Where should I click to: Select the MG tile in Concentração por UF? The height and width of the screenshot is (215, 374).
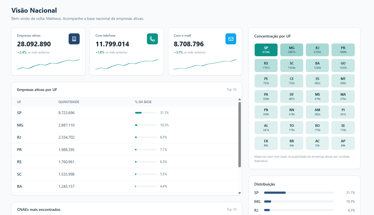click(x=292, y=50)
